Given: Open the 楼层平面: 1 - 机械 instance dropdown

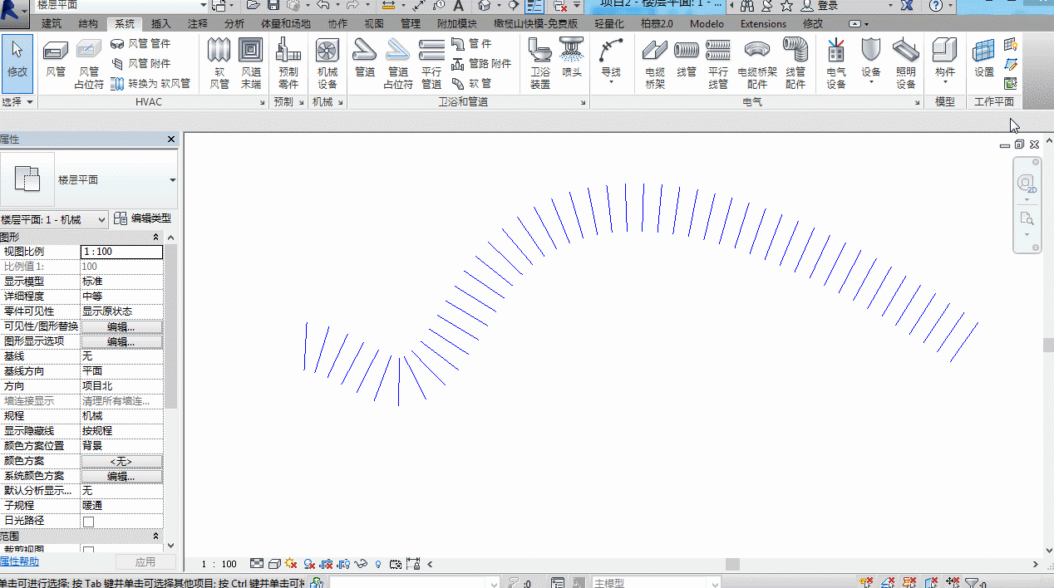Looking at the screenshot, I should [54, 220].
